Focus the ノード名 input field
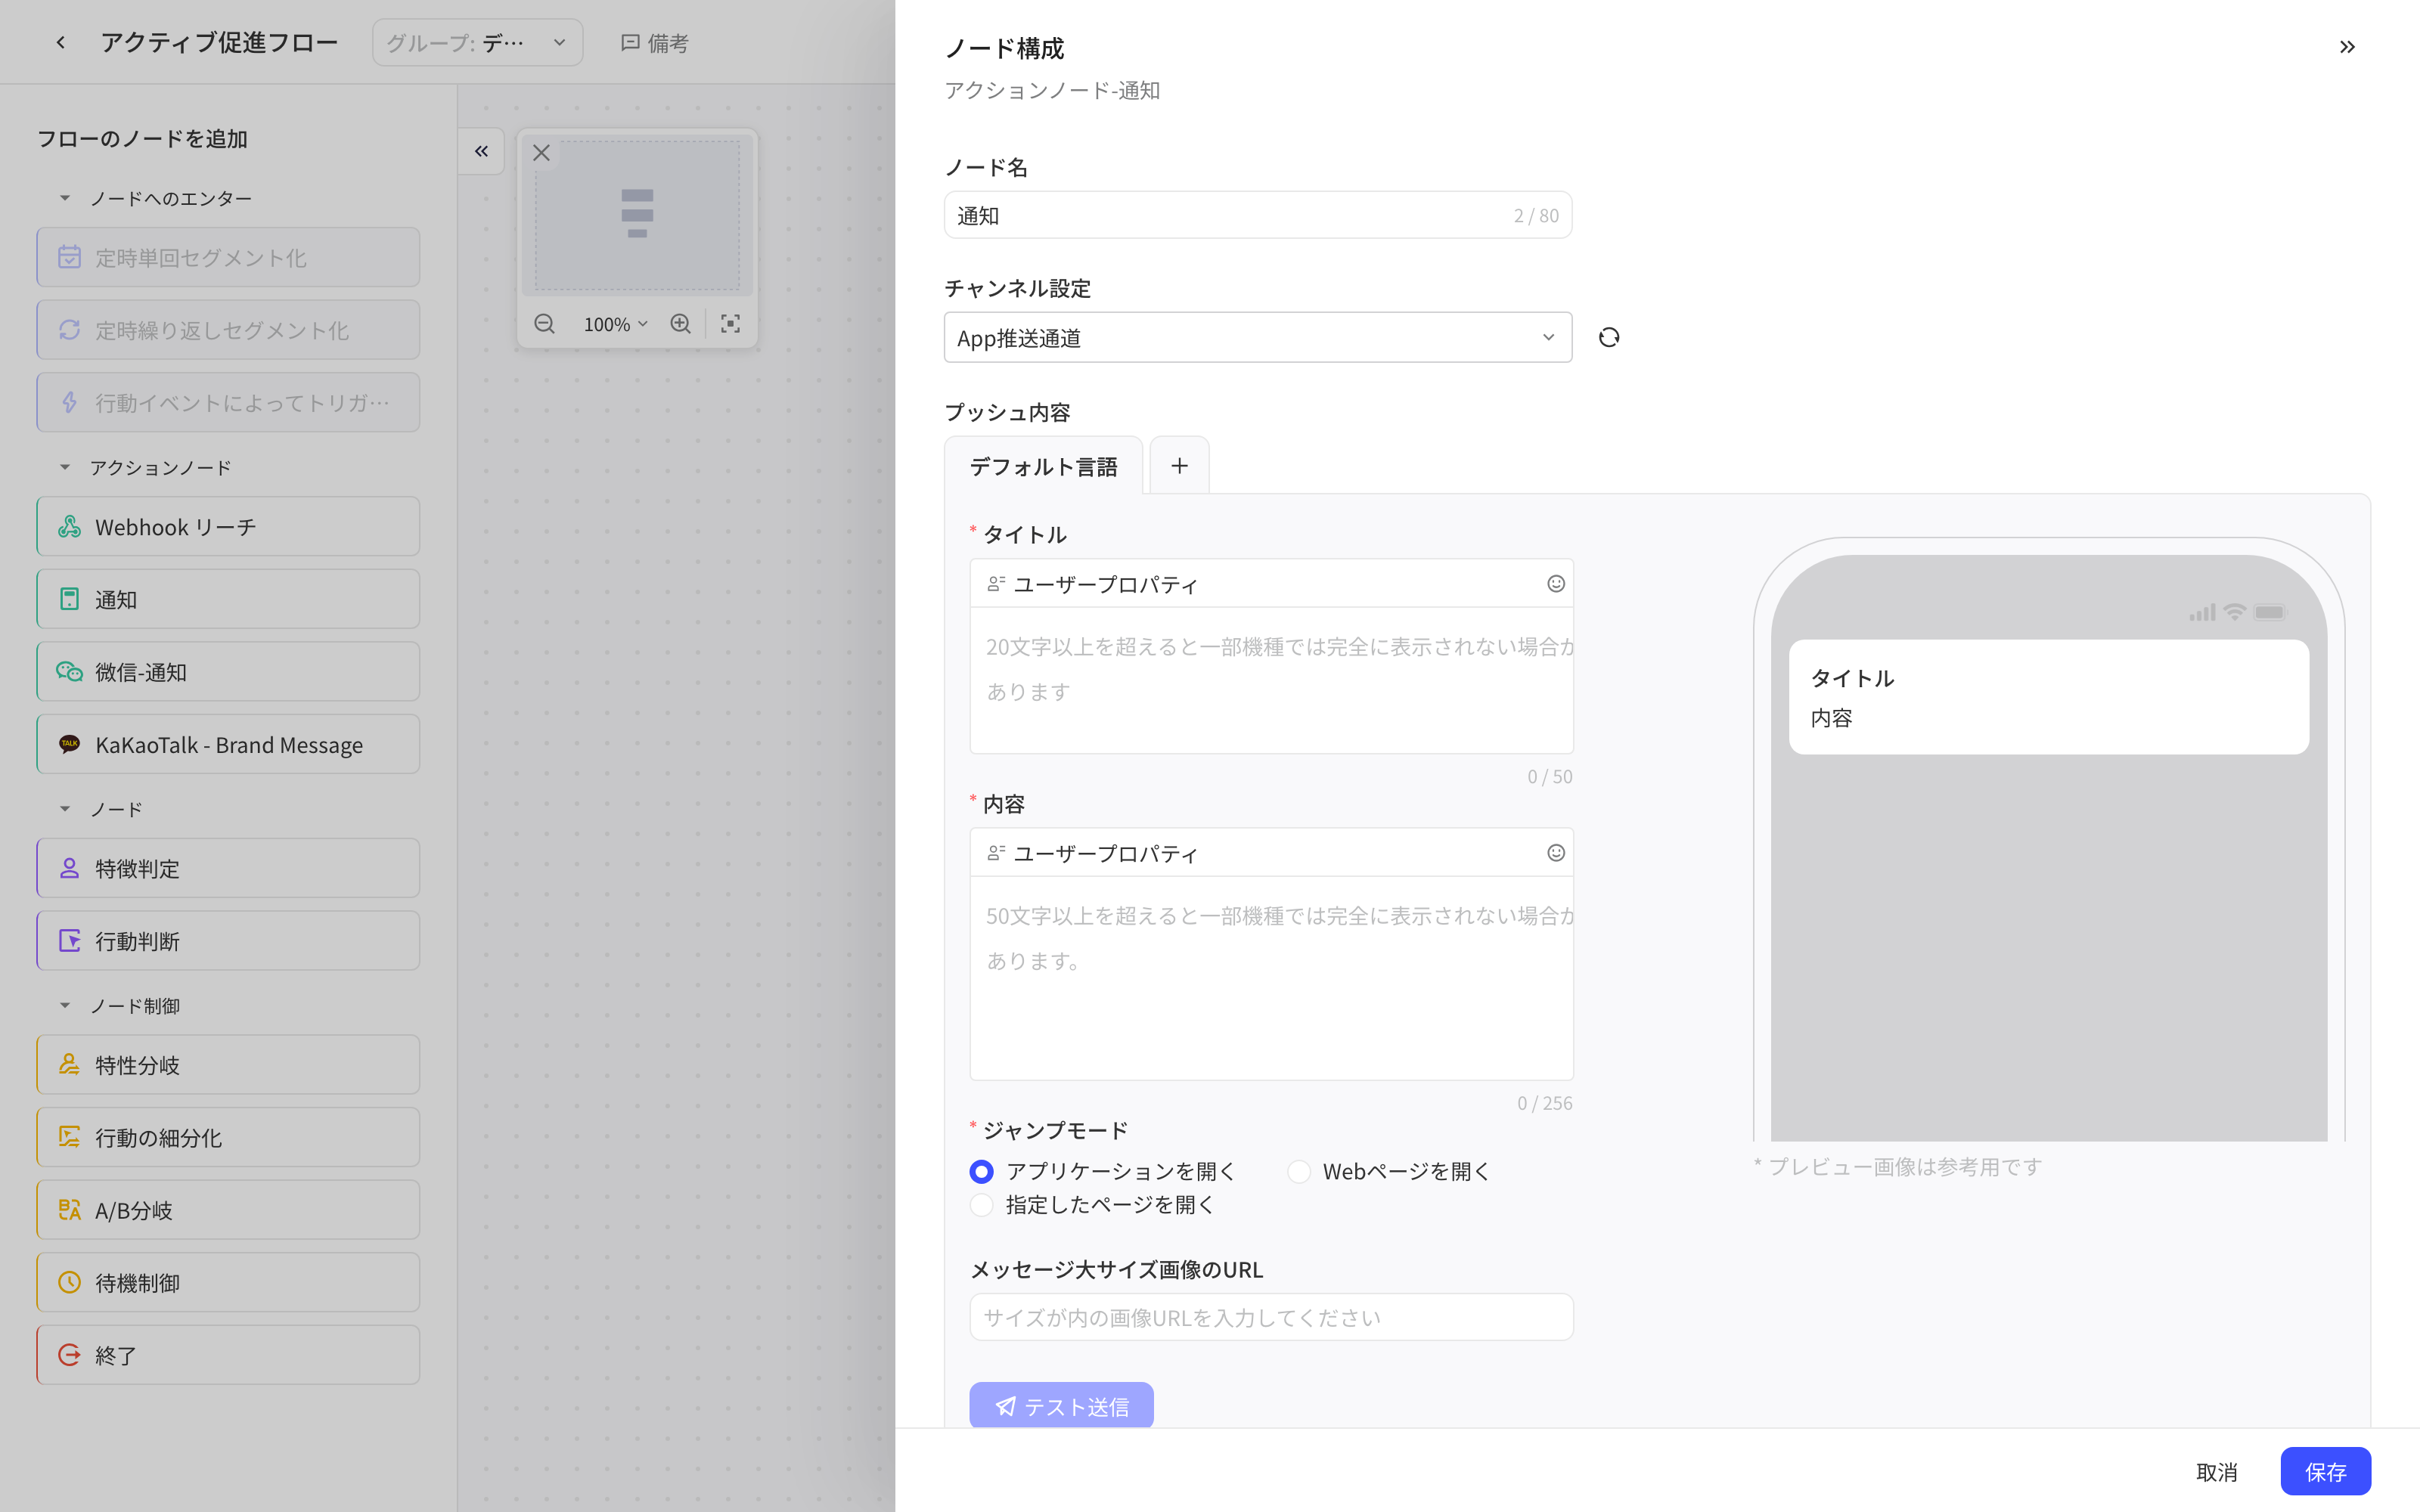2420x1512 pixels. pos(1258,215)
